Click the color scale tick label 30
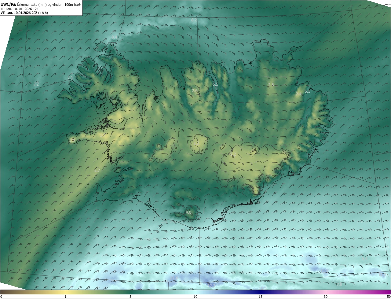The height and width of the screenshot is (299, 391). (x=326, y=297)
